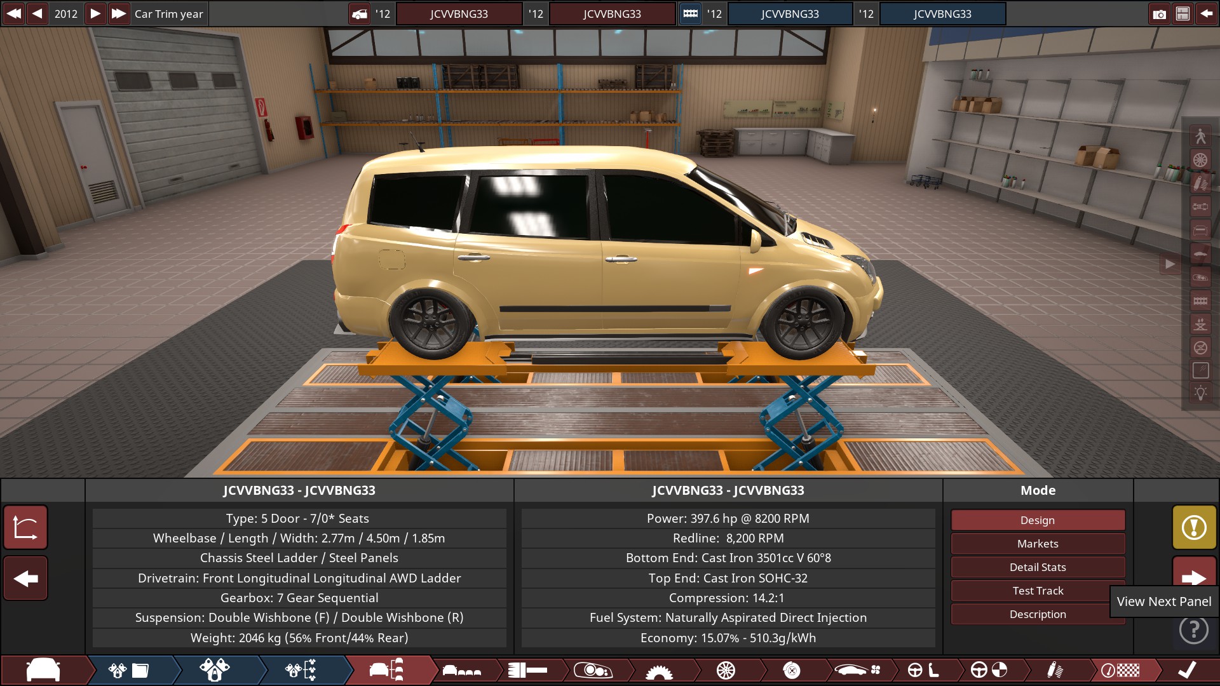
Task: Click the Gearbox: 7 Gear Sequential row
Action: point(299,598)
